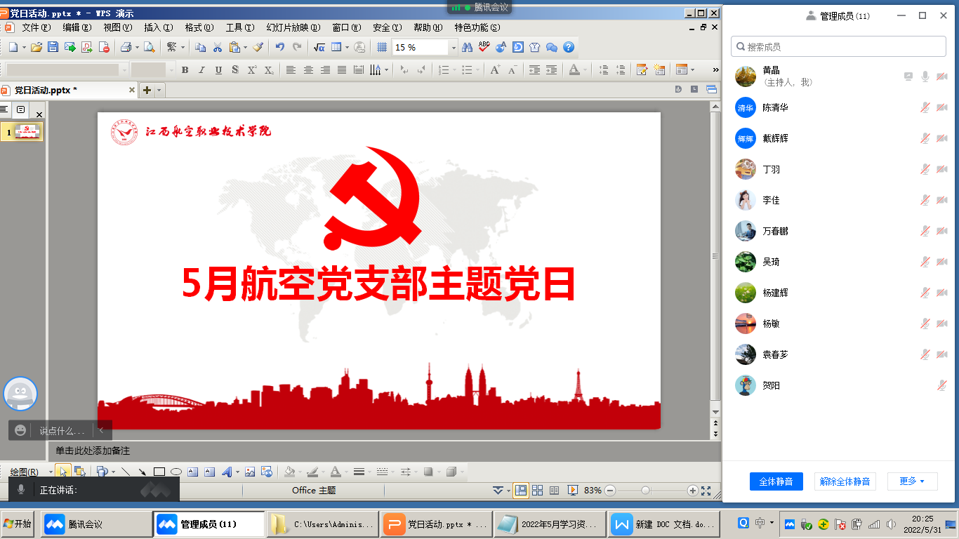Viewport: 959px width, 539px height.
Task: Open the 更多 dropdown in the meeting panel
Action: point(913,481)
